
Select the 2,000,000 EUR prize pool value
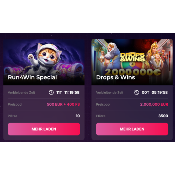coord(154,104)
